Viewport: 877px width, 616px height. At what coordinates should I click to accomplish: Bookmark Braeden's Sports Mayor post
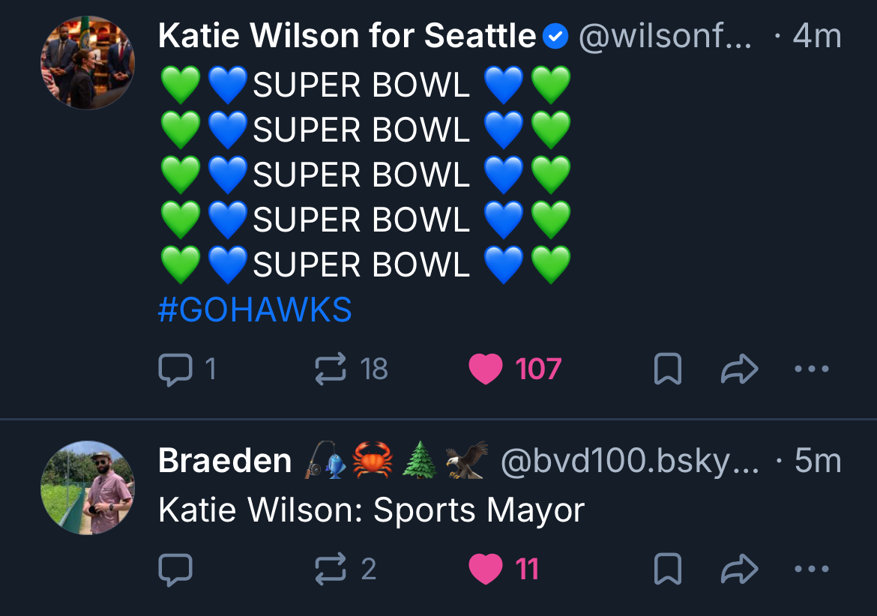tap(667, 570)
